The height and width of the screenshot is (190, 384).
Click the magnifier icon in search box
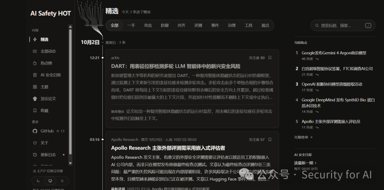[x=317, y=26]
